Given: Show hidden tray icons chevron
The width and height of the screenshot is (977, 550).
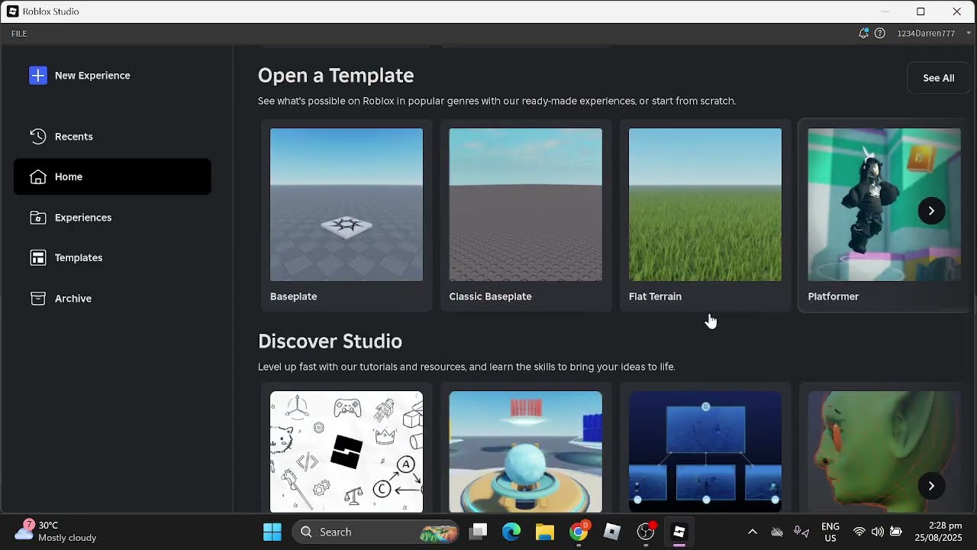Looking at the screenshot, I should pyautogui.click(x=753, y=532).
